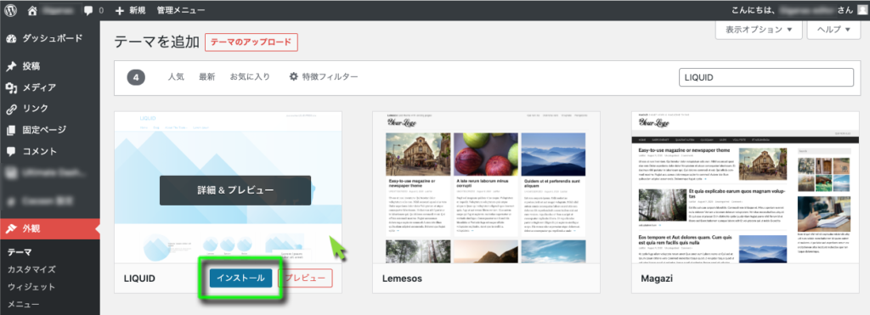Preview the LIQUID theme
Image resolution: width=870 pixels, height=315 pixels.
[x=305, y=278]
